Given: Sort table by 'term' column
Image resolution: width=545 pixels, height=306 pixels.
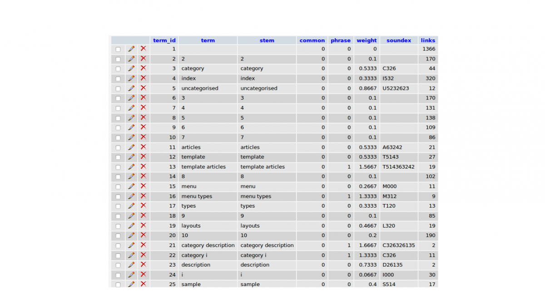Looking at the screenshot, I should [x=208, y=40].
